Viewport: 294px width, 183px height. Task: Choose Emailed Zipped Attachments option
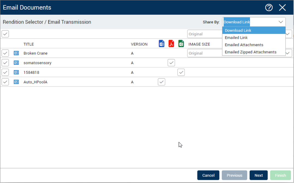click(250, 52)
